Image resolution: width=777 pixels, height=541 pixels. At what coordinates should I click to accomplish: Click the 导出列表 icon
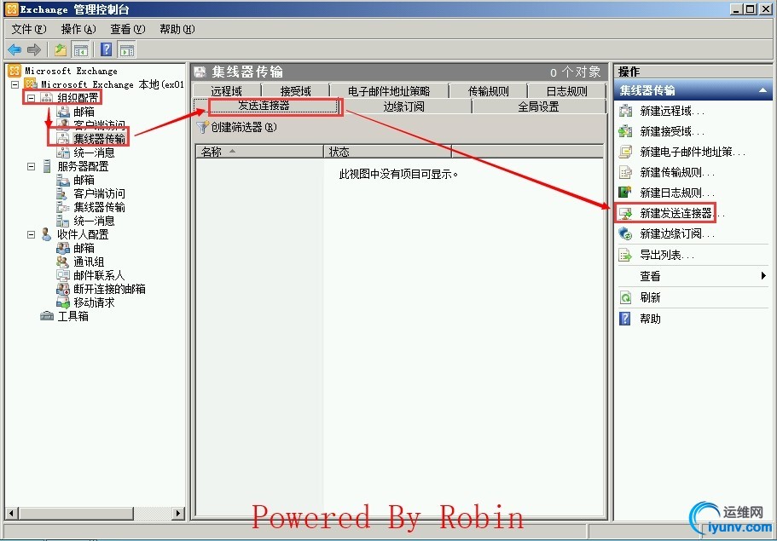(x=625, y=255)
